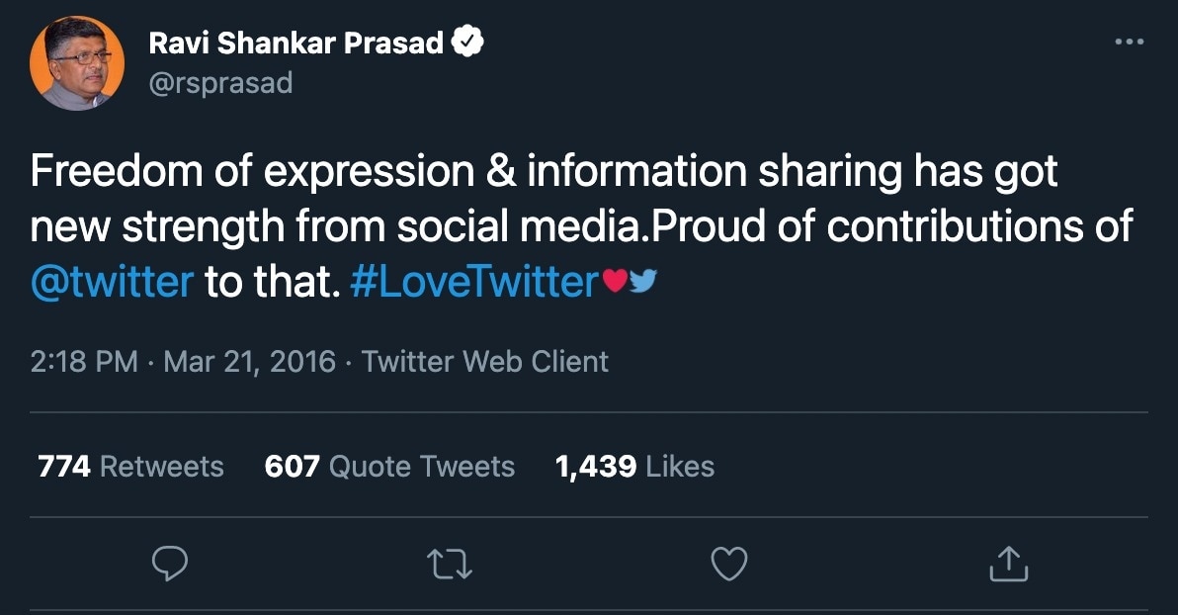
Task: See who gave the 1,439 Likes
Action: (634, 467)
